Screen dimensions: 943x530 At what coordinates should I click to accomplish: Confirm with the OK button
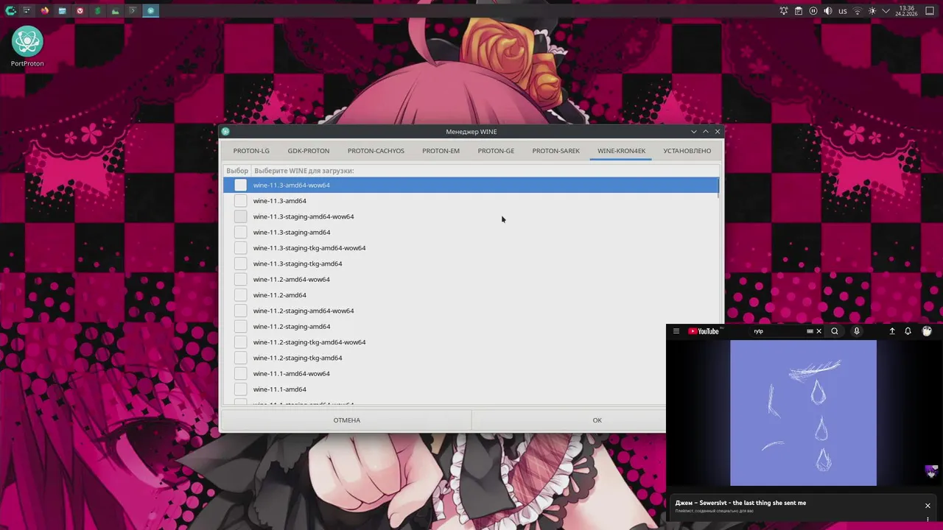click(597, 420)
